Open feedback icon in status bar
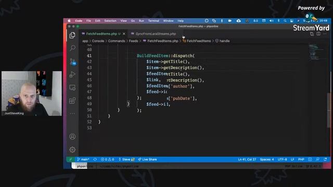 317,159
